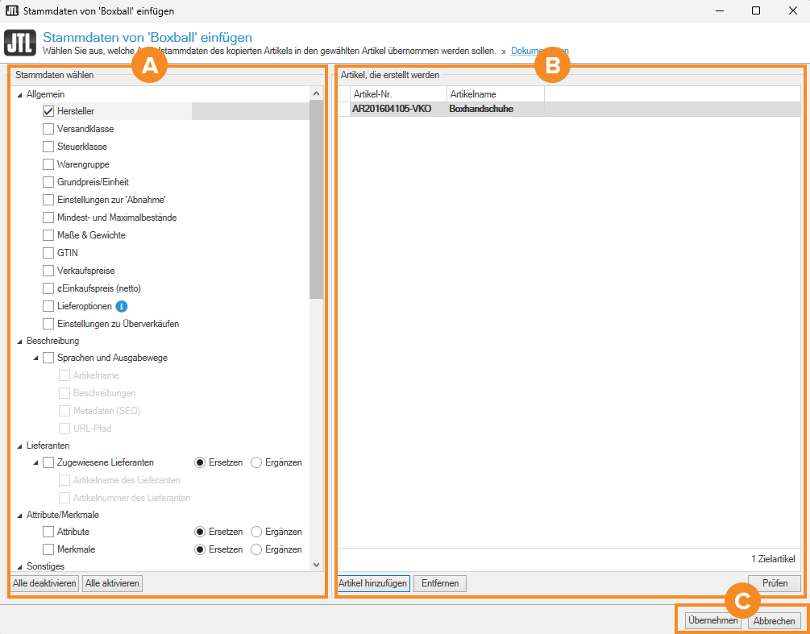Click the Artikelname column header
Screen dimensions: 810x634
(x=495, y=94)
